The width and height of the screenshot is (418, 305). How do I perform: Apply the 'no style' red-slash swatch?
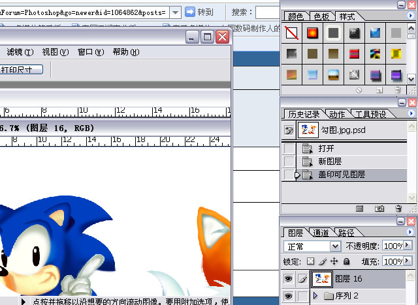click(x=292, y=33)
